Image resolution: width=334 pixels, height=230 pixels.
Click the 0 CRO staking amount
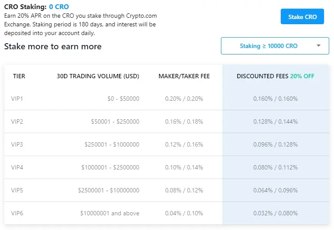click(x=59, y=7)
